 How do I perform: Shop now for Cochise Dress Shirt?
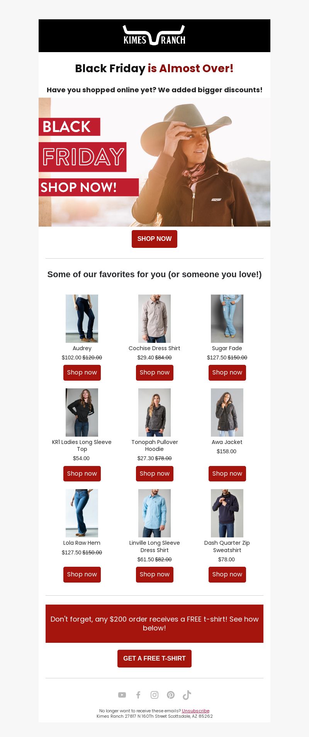point(154,373)
